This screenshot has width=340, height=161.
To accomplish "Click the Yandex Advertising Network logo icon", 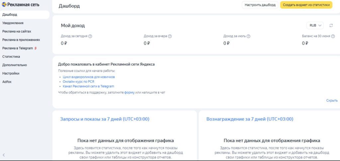I will [4, 5].
